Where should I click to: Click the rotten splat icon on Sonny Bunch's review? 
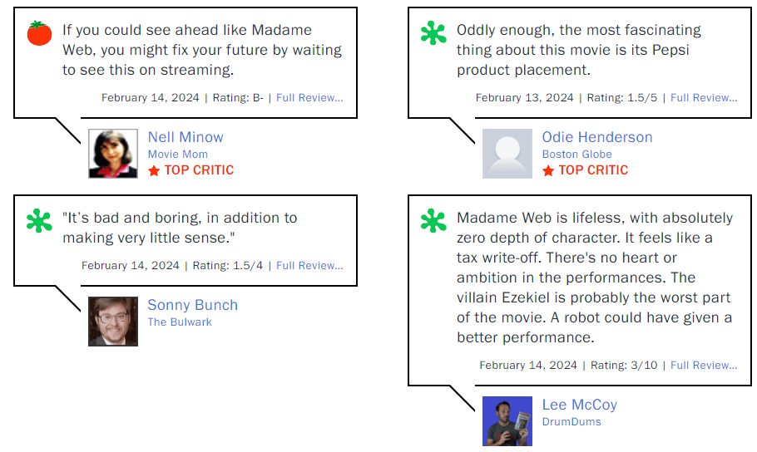tap(39, 220)
